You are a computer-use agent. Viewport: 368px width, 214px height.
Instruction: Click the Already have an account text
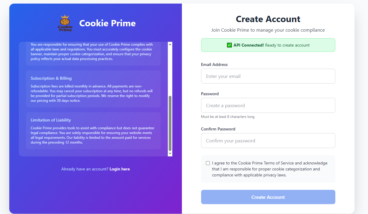click(x=84, y=169)
